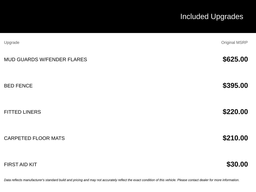The image size is (256, 192).
Task: Select the Upgrade column header
Action: click(11, 42)
